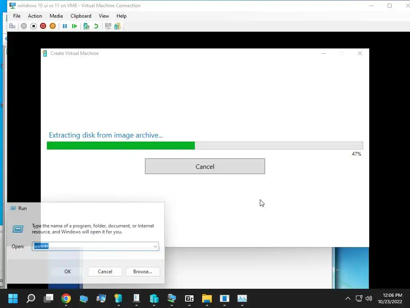
Task: Open Task View on the taskbar
Action: pos(48,298)
